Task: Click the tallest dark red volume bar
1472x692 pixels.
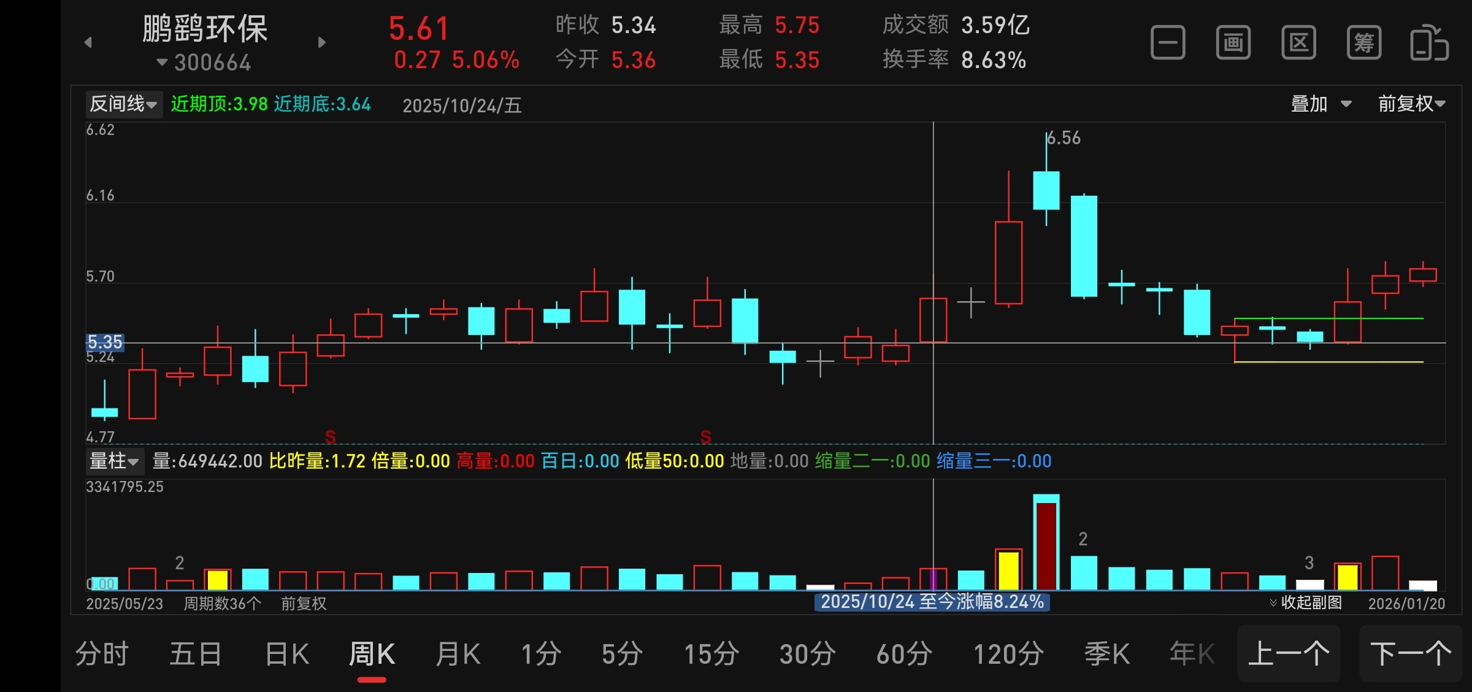Action: click(x=1046, y=545)
